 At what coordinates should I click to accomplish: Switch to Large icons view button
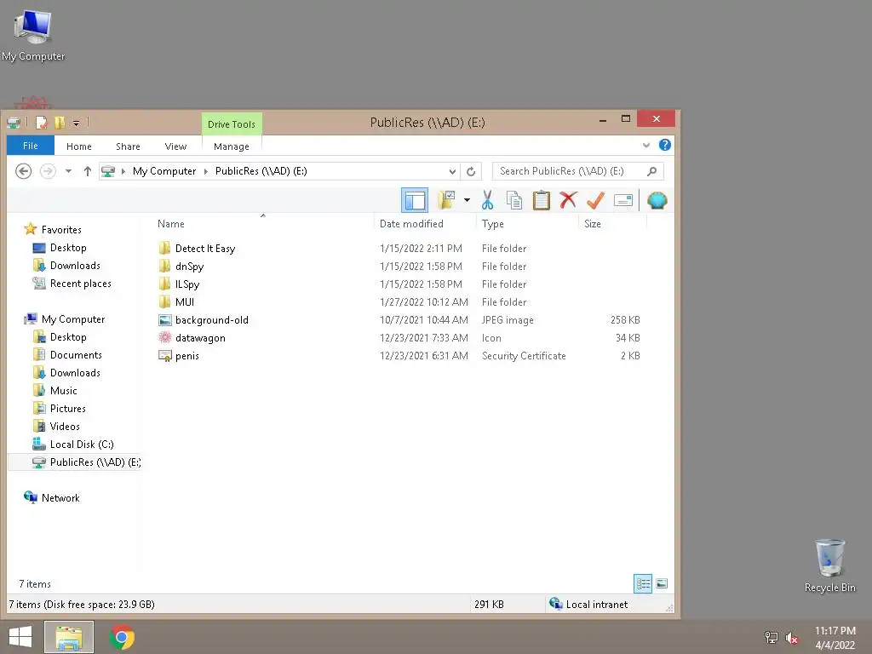(661, 583)
